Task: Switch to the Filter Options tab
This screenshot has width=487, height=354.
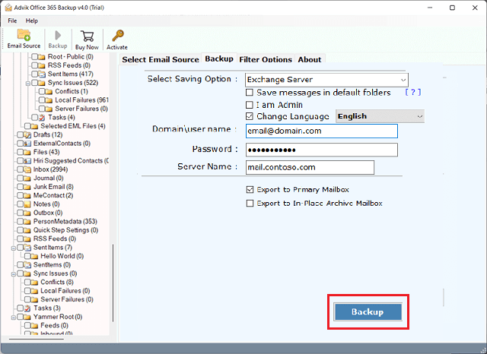Action: point(266,59)
